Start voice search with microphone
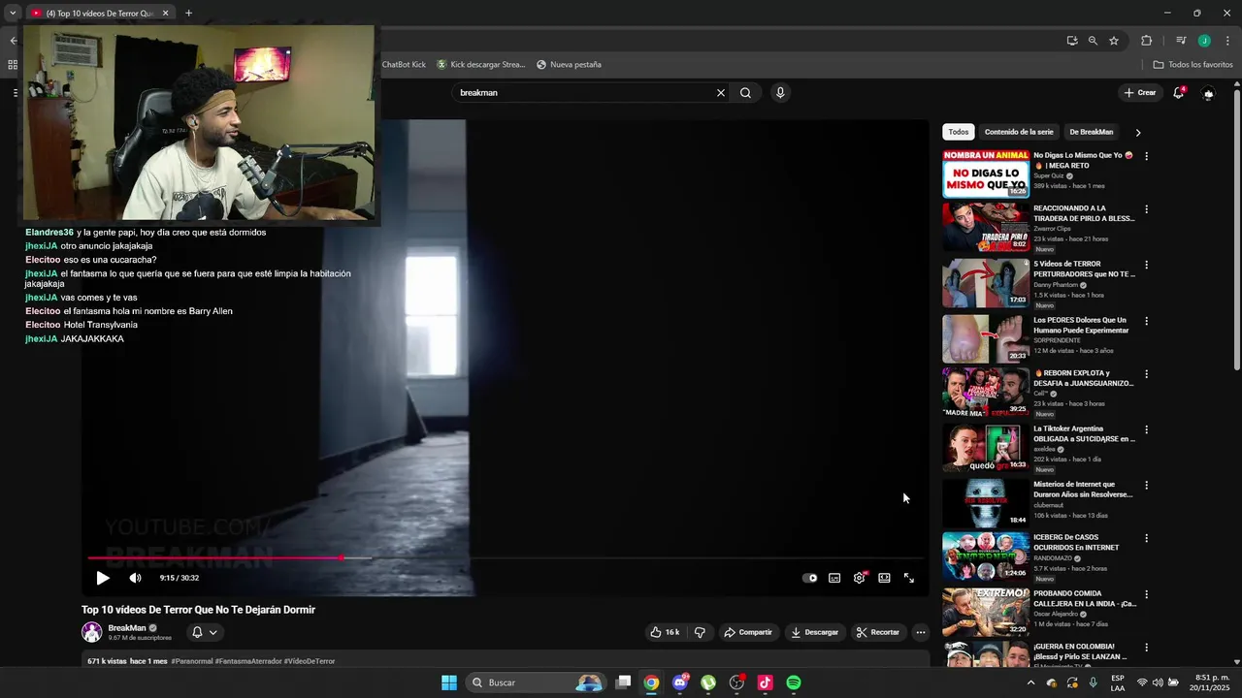This screenshot has height=698, width=1242. [780, 93]
